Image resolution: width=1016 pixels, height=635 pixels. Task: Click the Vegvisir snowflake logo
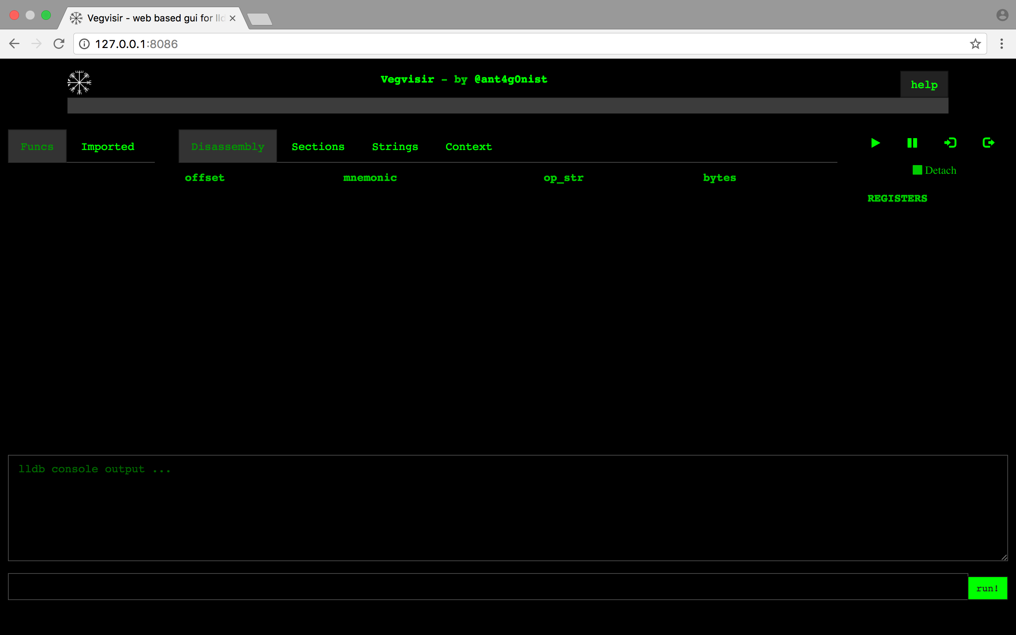(x=79, y=82)
